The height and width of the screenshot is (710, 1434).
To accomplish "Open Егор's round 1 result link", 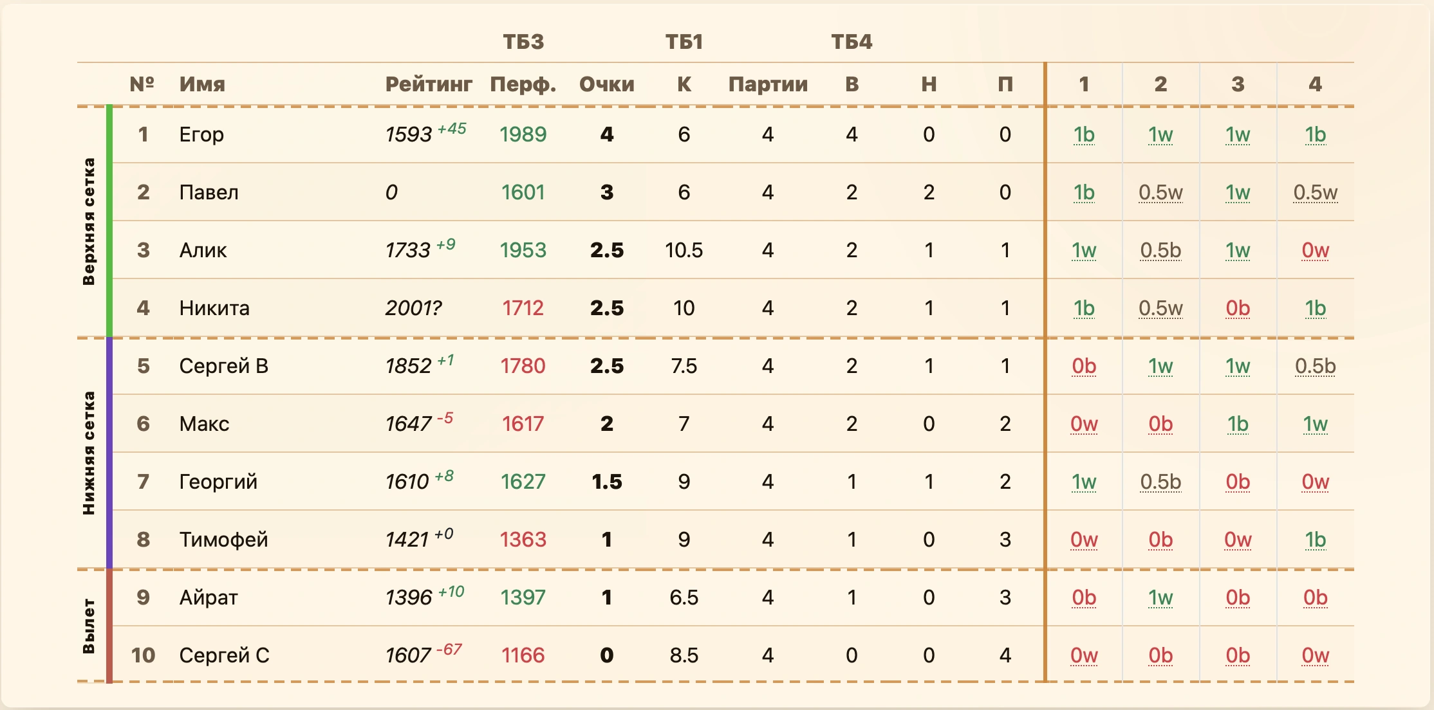I will [1084, 134].
